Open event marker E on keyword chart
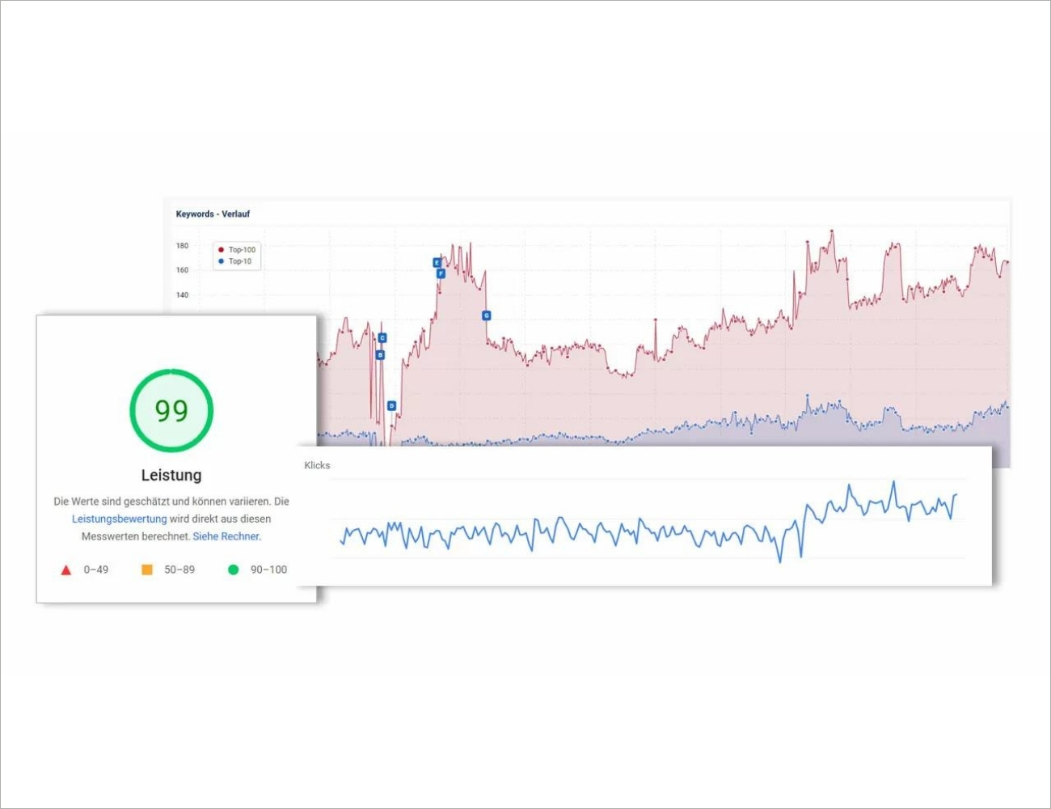The height and width of the screenshot is (809, 1051). [x=437, y=263]
